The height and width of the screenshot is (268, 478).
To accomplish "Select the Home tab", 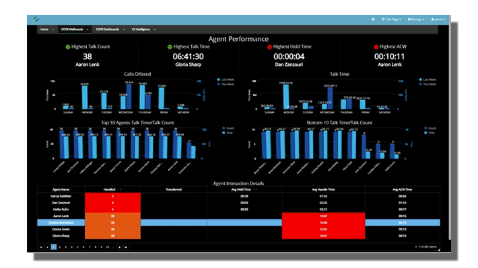I will [x=44, y=30].
